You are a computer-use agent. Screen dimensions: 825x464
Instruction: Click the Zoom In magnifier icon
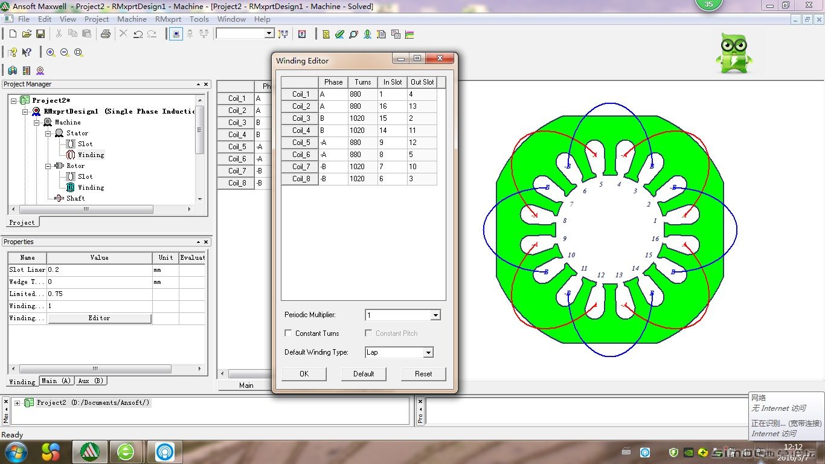pyautogui.click(x=51, y=53)
